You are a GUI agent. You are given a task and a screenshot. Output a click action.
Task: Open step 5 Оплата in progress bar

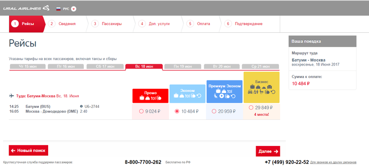198,24
